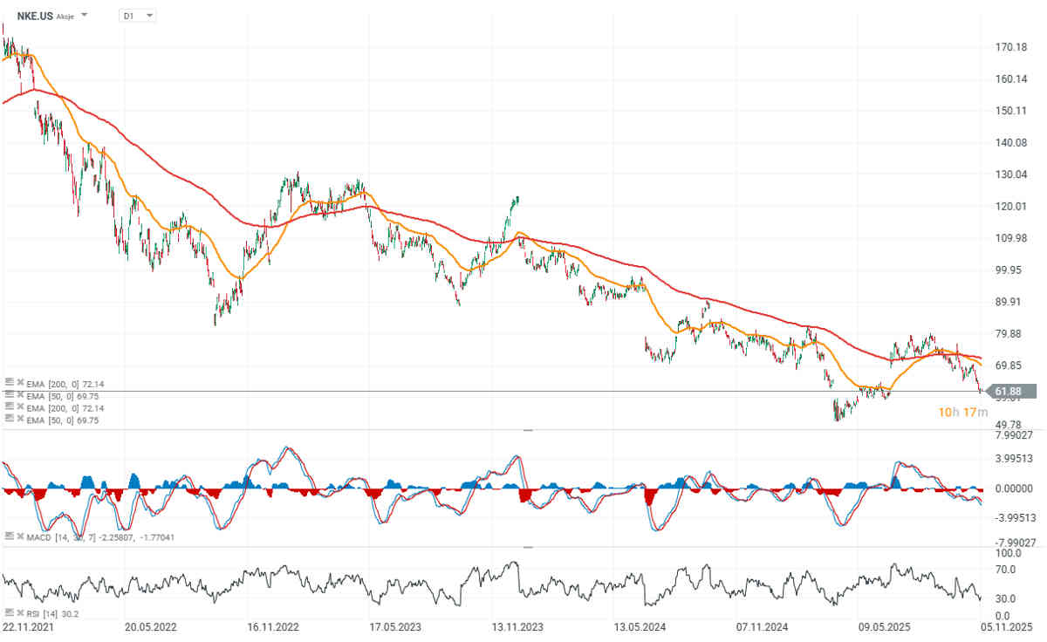This screenshot has width=1047, height=642.
Task: Remove the bottom EMA 50 indicator
Action: click(19, 420)
